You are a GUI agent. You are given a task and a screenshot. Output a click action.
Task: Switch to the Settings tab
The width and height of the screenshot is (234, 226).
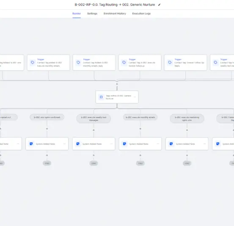click(x=92, y=14)
